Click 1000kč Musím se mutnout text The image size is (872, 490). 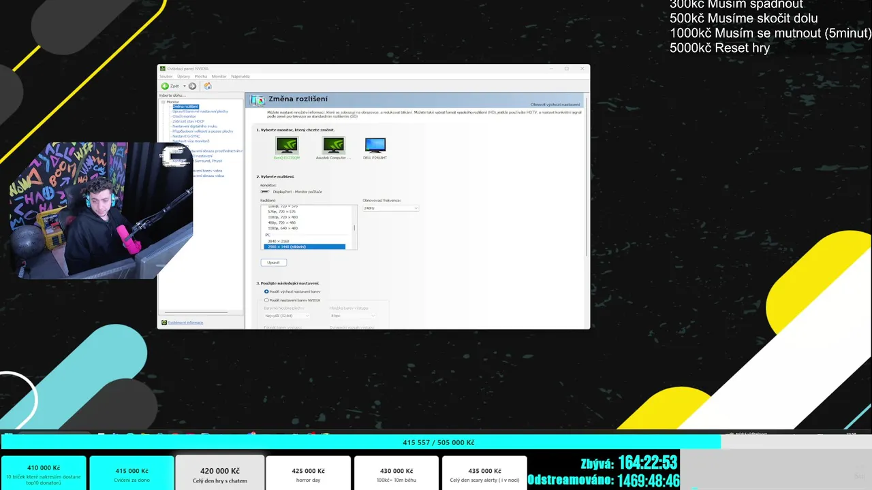point(770,33)
